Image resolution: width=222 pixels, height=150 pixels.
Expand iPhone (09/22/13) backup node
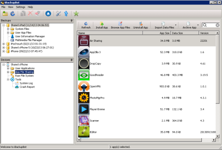coord(4,51)
